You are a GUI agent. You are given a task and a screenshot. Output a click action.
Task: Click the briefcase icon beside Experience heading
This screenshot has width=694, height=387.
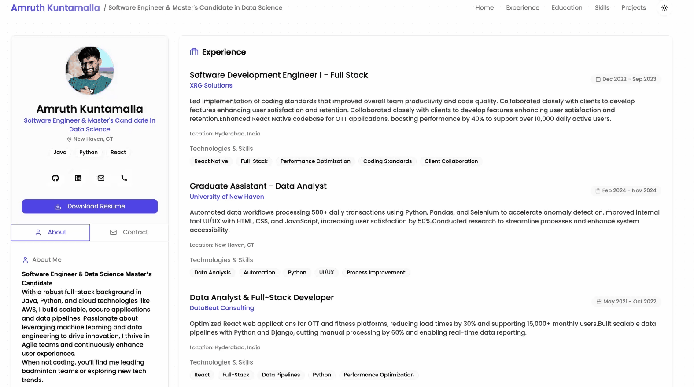[194, 52]
